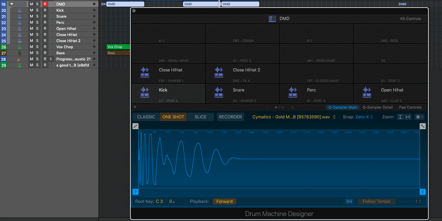
Task: Open the Playback Forward mode menu
Action: 224,202
